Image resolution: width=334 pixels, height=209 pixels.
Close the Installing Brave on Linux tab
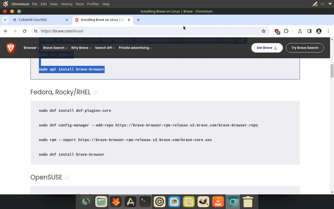click(129, 20)
